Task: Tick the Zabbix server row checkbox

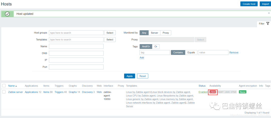Action: (4, 92)
